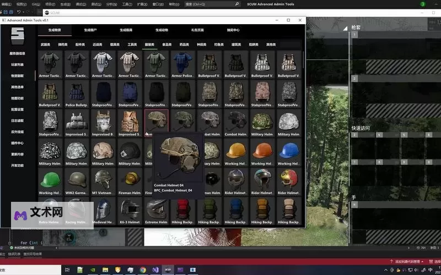Choose the M1 Vietnam helmet item
Screen dimensions: 441x275
click(x=103, y=182)
